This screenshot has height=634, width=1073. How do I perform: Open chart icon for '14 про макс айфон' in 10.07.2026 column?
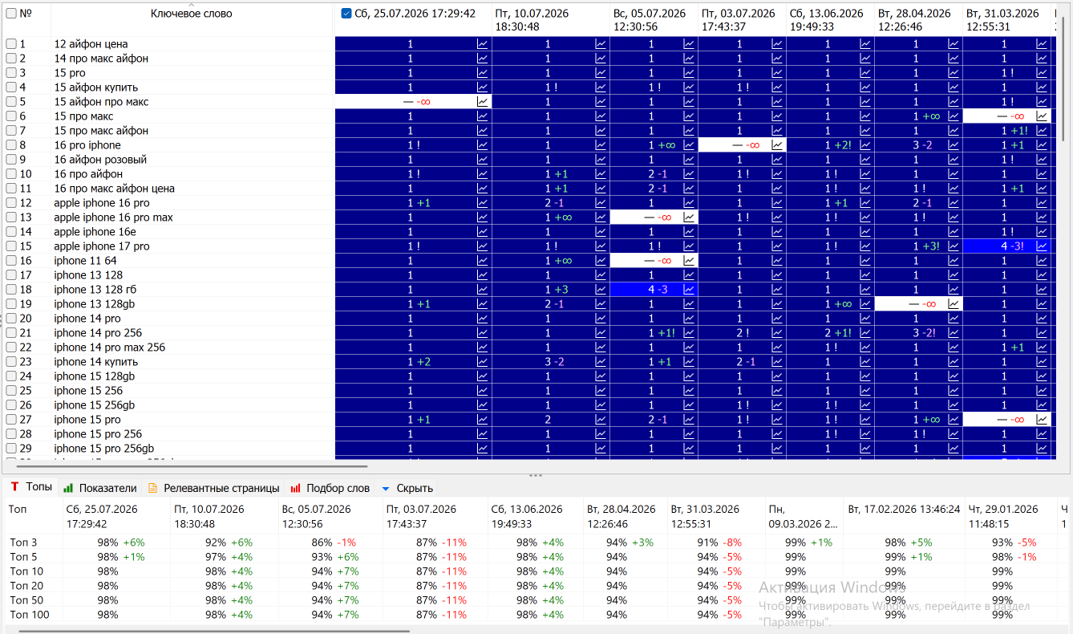601,59
